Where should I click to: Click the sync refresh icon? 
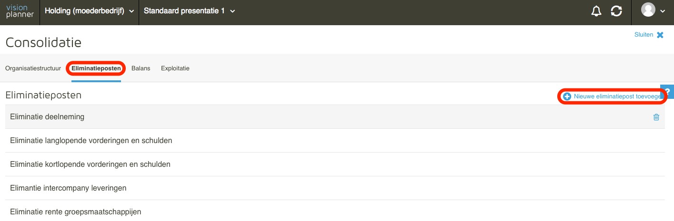616,11
